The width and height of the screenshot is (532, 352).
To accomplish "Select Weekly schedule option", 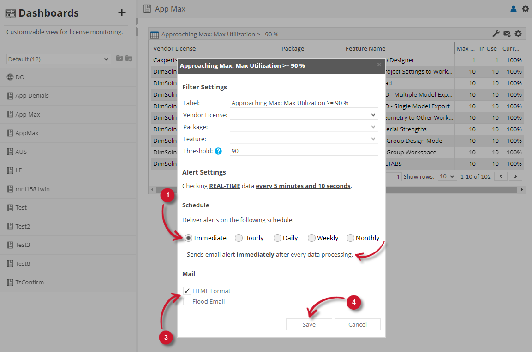I will pyautogui.click(x=311, y=238).
